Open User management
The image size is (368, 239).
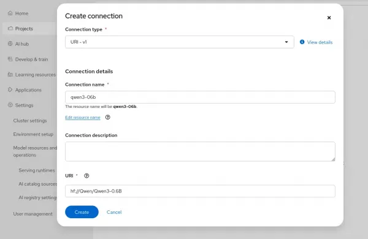click(x=33, y=214)
